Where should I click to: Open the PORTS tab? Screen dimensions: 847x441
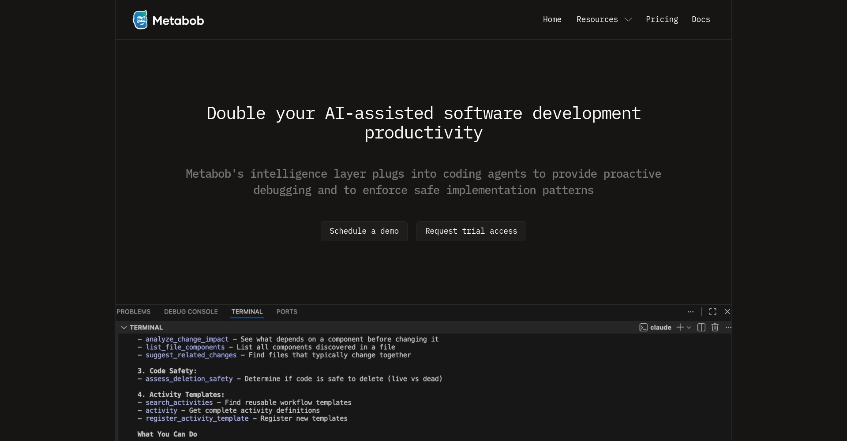point(287,311)
